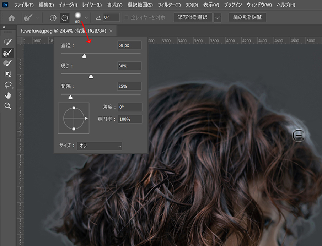
Task: Open the 選択範囲(S) menu
Action: (x=140, y=5)
